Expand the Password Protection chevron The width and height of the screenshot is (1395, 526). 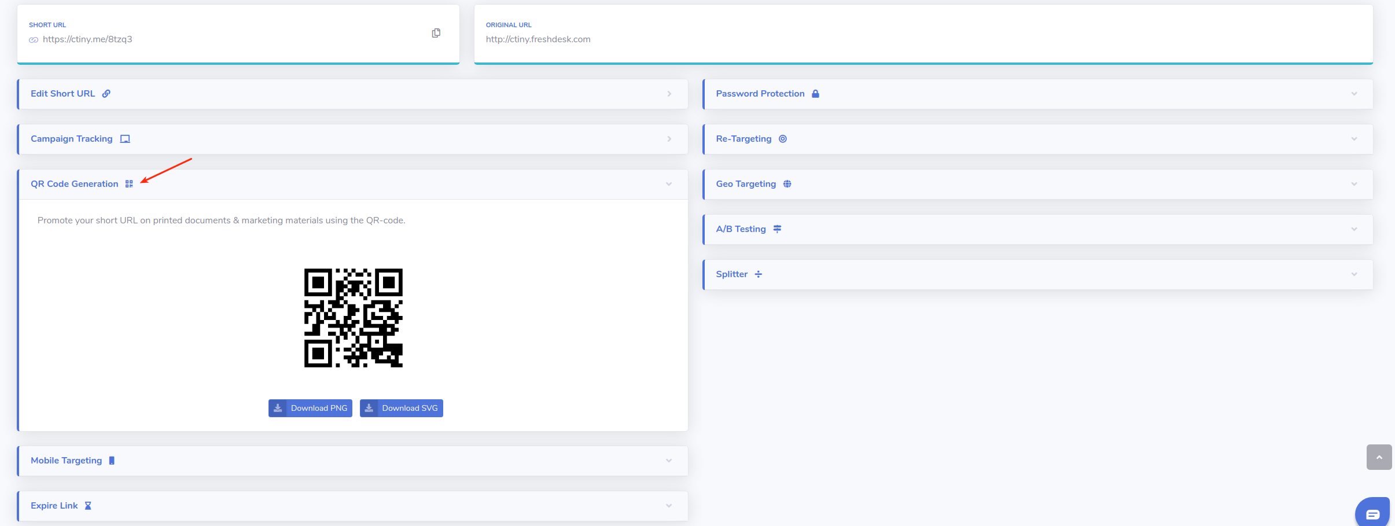tap(1354, 94)
